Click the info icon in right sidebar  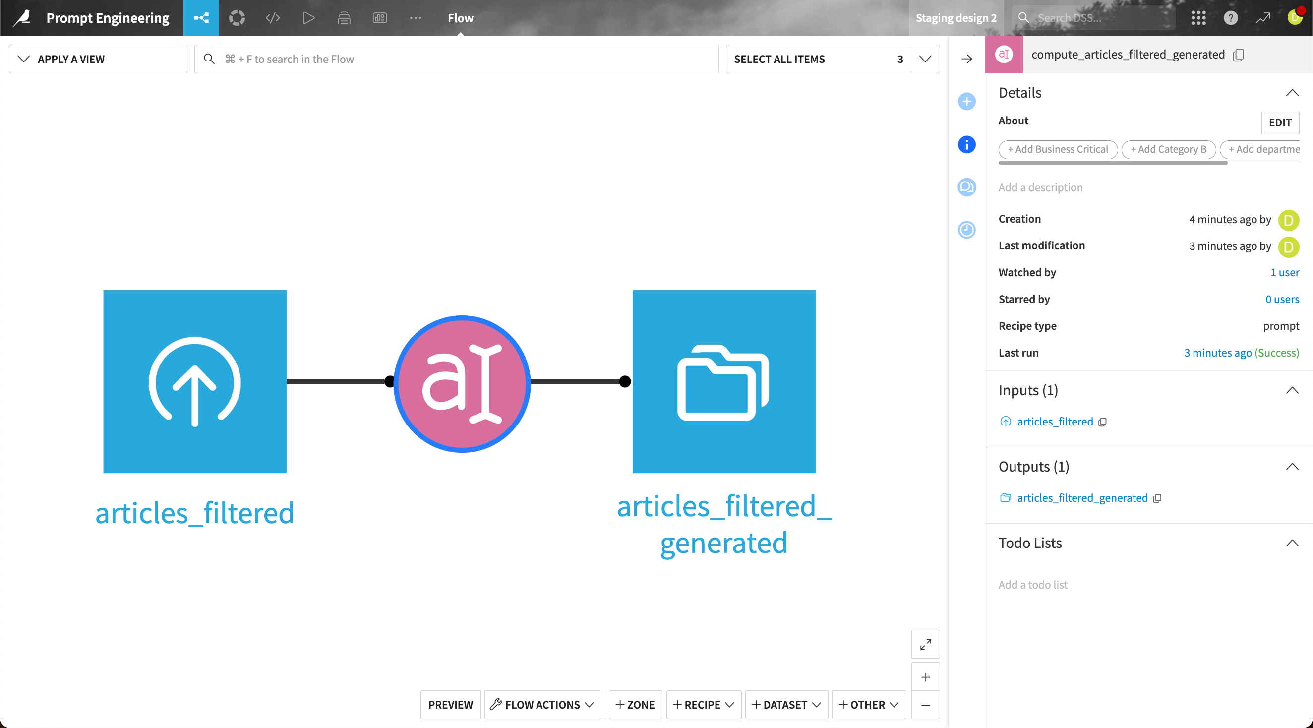coord(966,145)
